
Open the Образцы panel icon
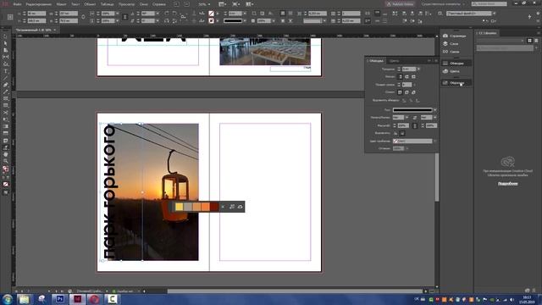pos(445,83)
